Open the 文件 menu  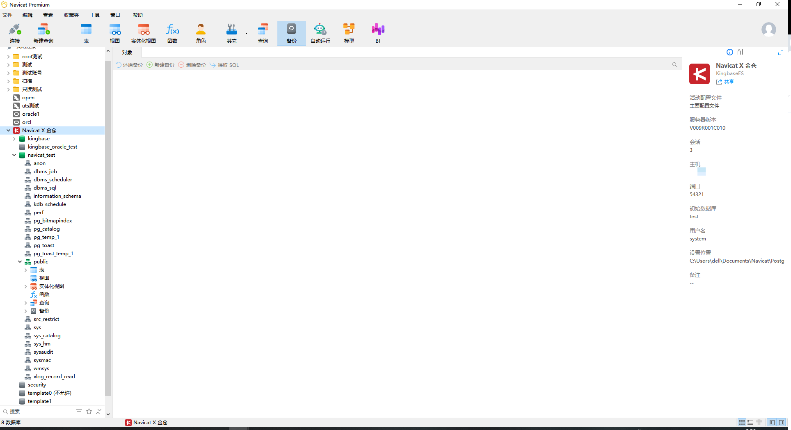7,15
